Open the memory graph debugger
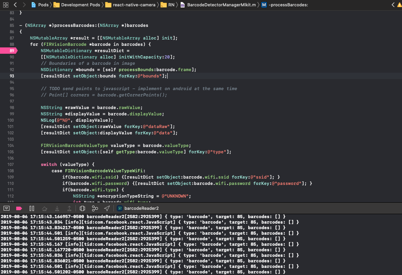 94,208
